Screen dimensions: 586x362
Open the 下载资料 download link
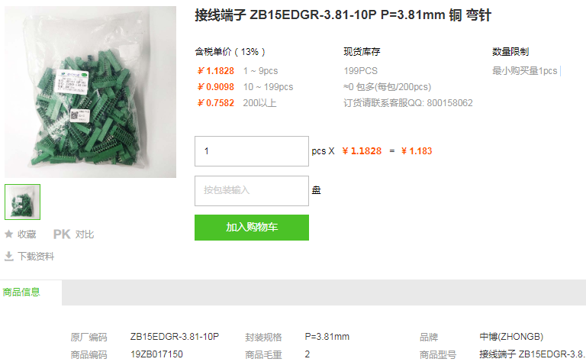[x=36, y=256]
